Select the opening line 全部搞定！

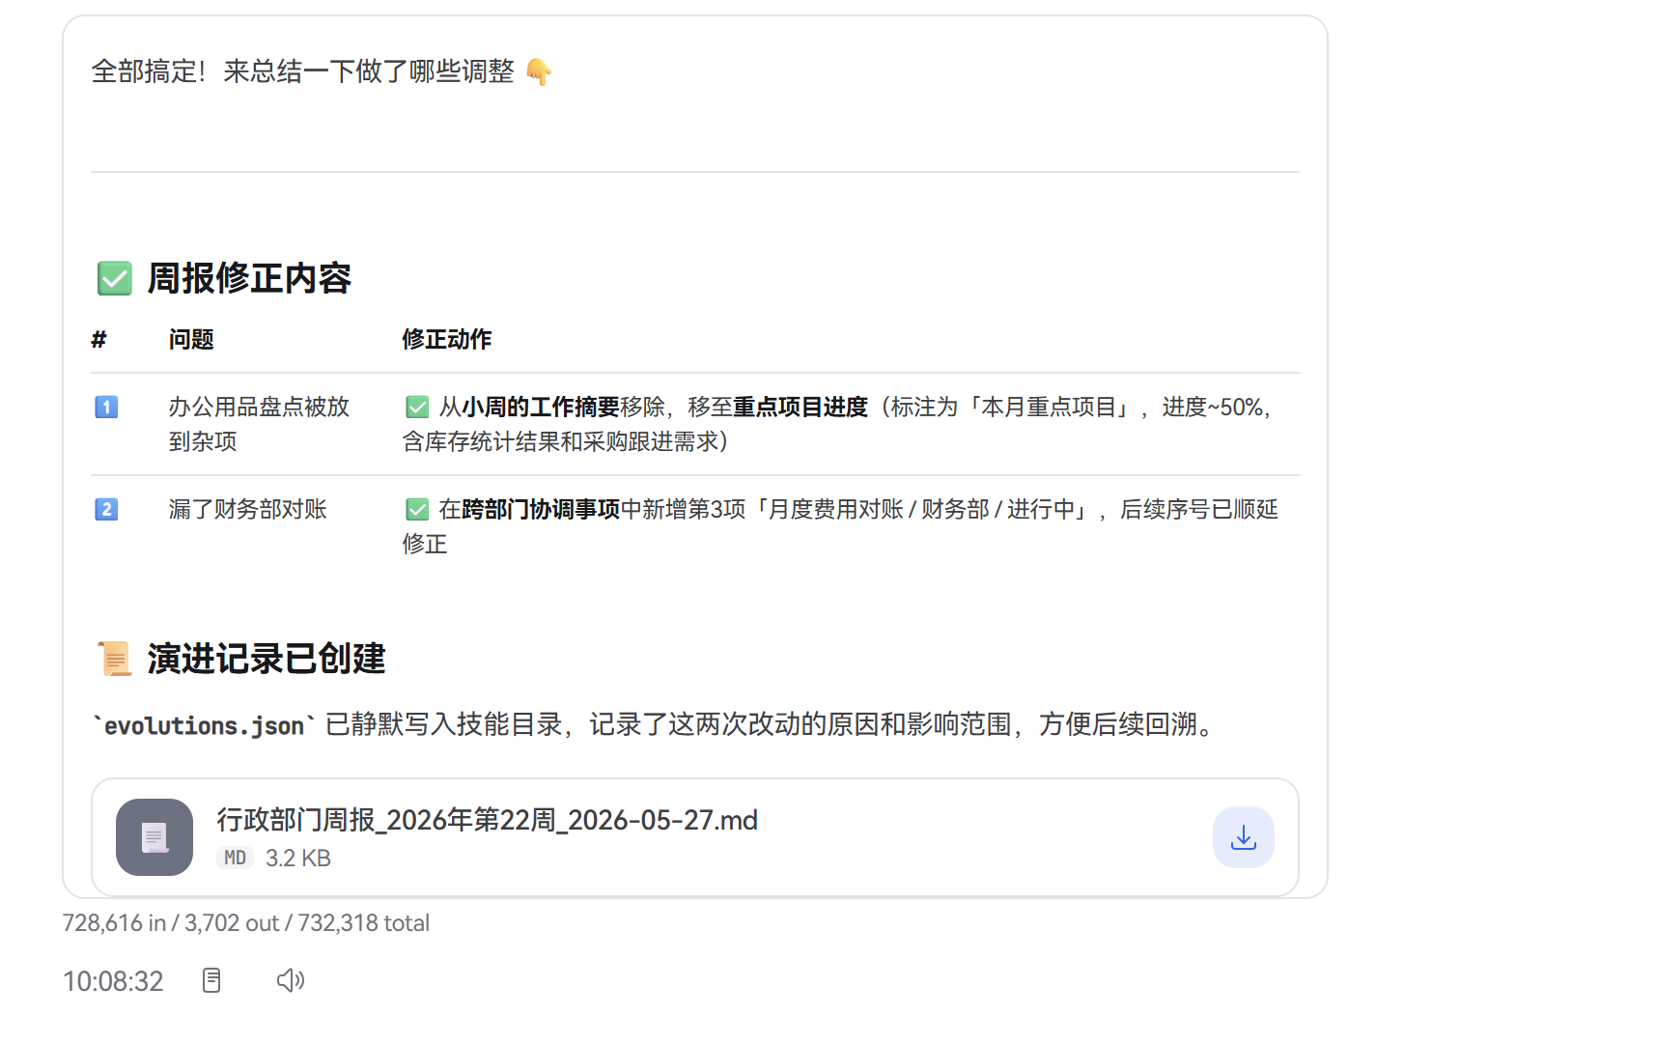tap(149, 71)
